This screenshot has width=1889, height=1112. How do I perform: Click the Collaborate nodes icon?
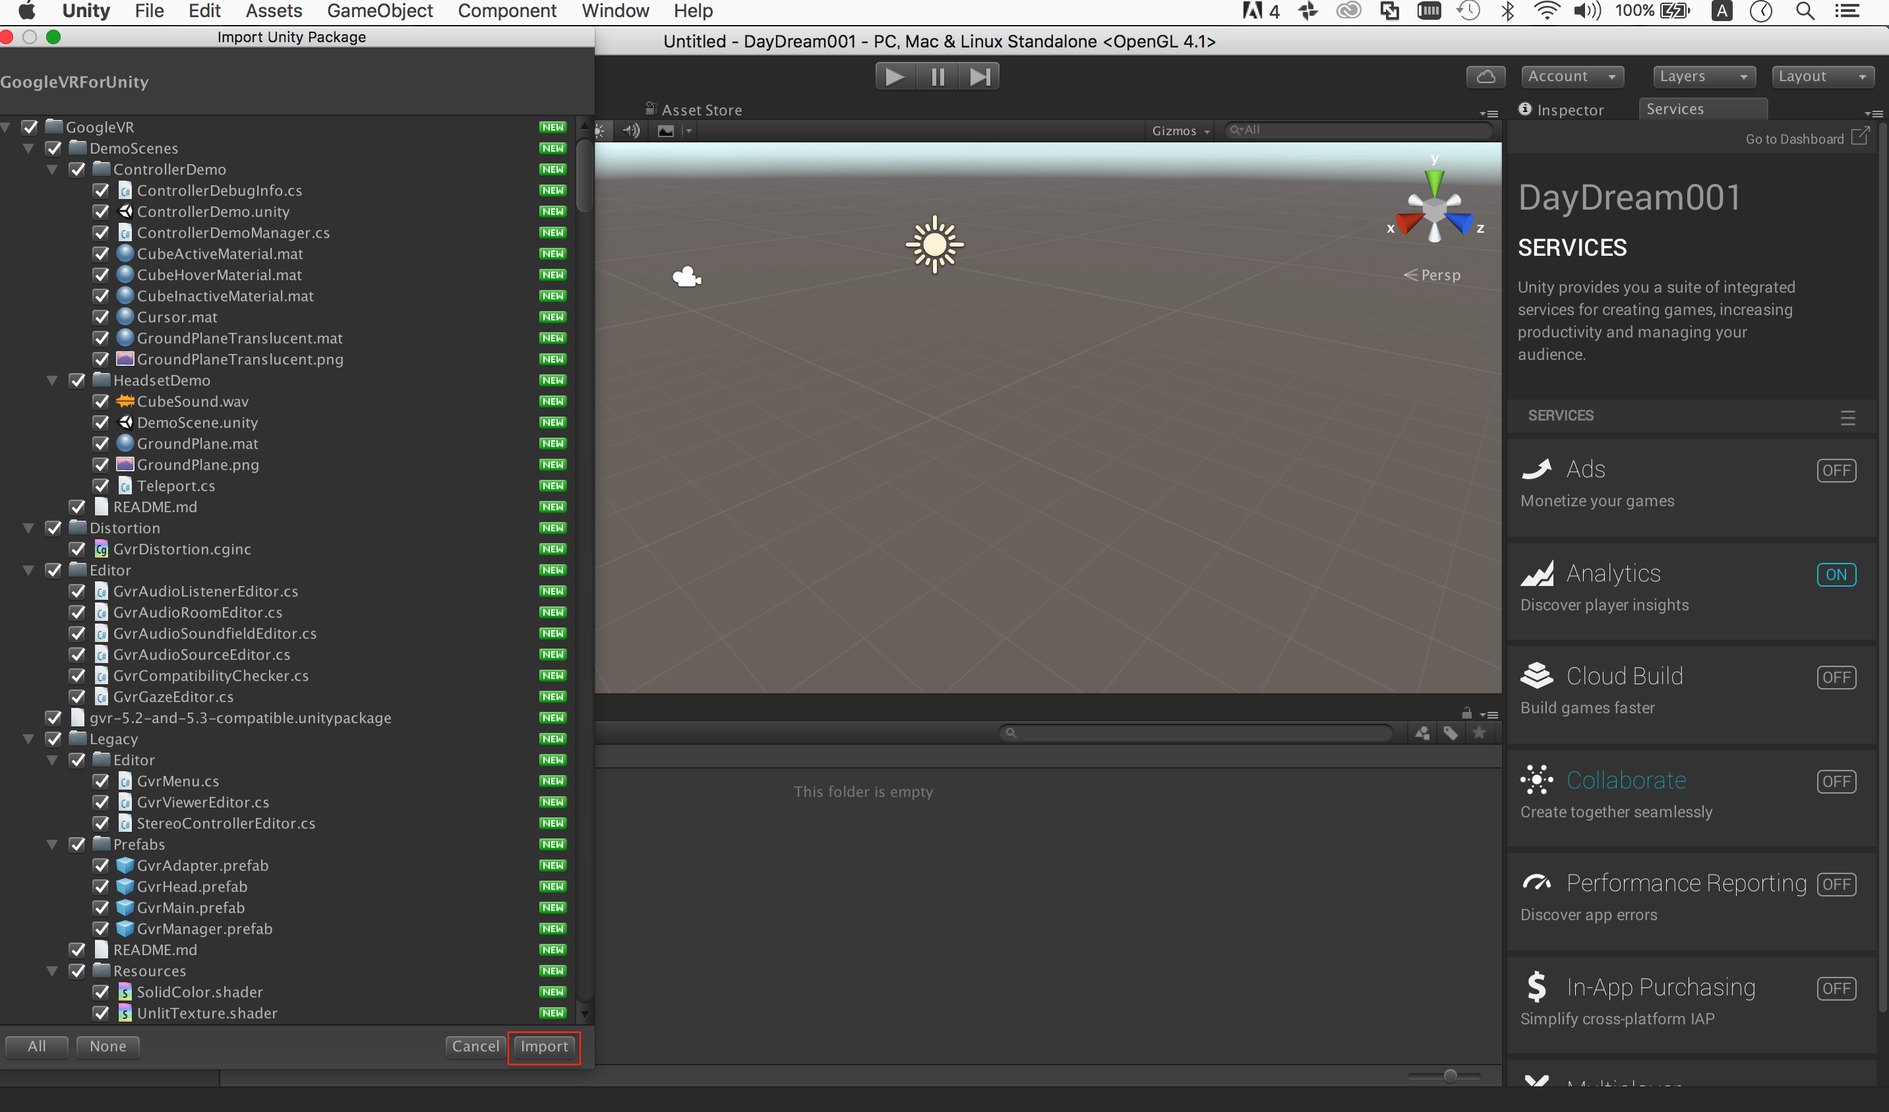[1537, 780]
